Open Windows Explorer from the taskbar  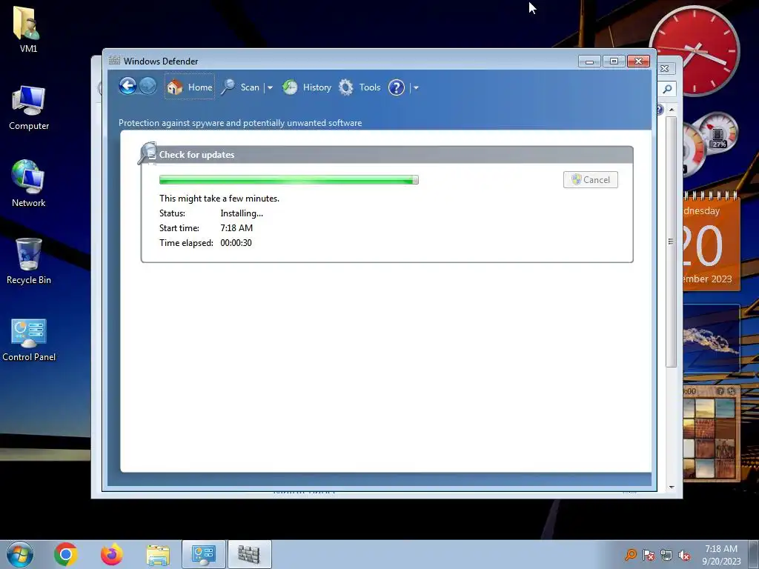(158, 554)
